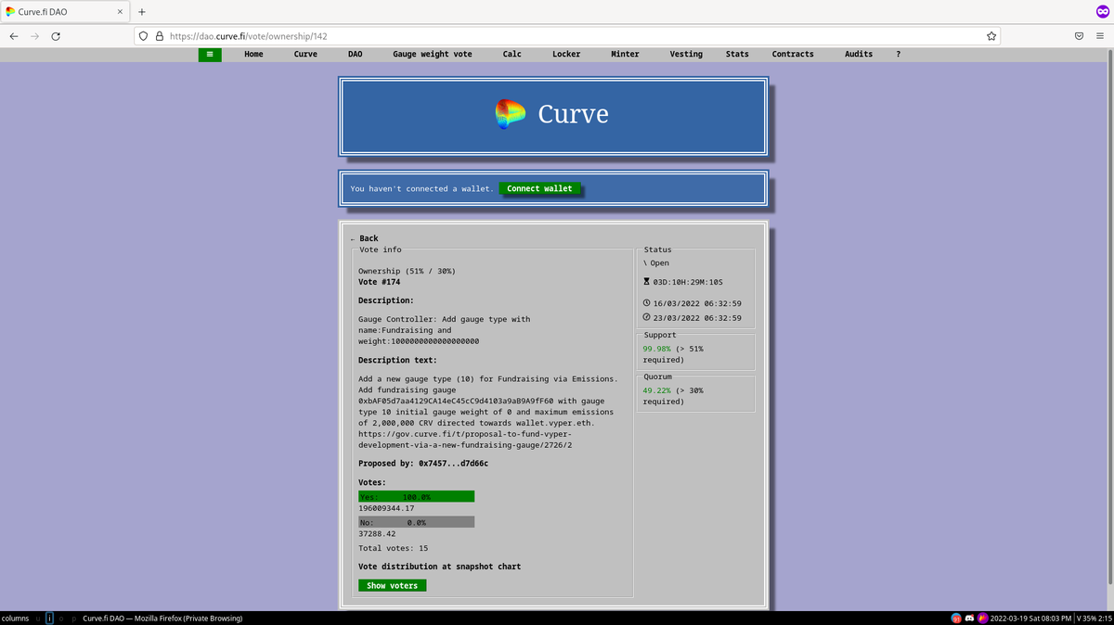
Task: Open the Calc menu item
Action: click(512, 55)
